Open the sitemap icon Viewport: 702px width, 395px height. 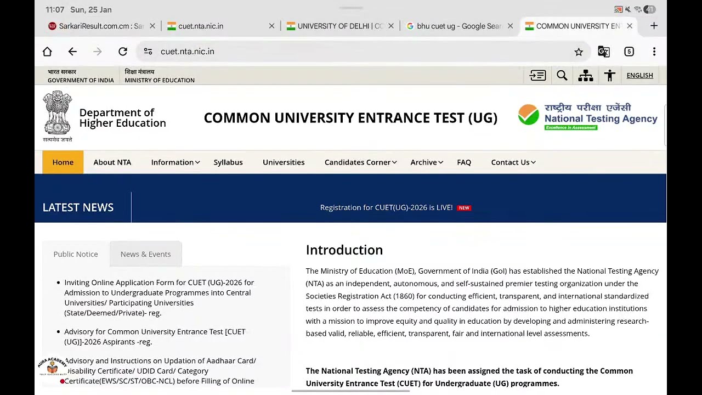(586, 76)
